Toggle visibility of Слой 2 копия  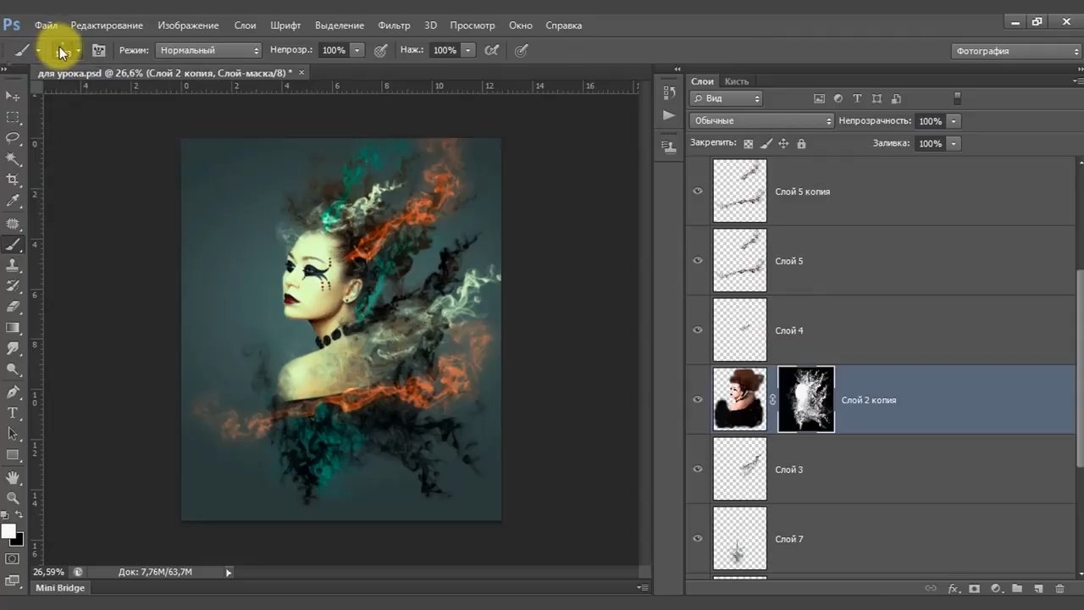(x=698, y=400)
